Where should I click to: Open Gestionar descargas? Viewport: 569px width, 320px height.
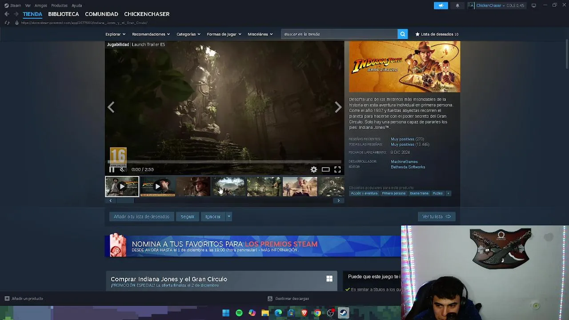289,299
